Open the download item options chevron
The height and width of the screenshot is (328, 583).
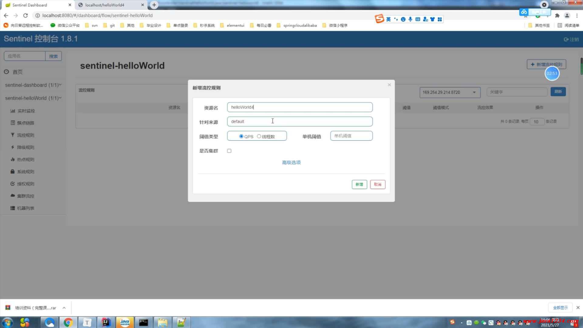pyautogui.click(x=64, y=308)
